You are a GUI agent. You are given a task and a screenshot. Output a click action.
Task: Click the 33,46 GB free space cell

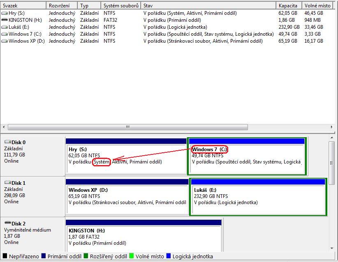tap(314, 27)
